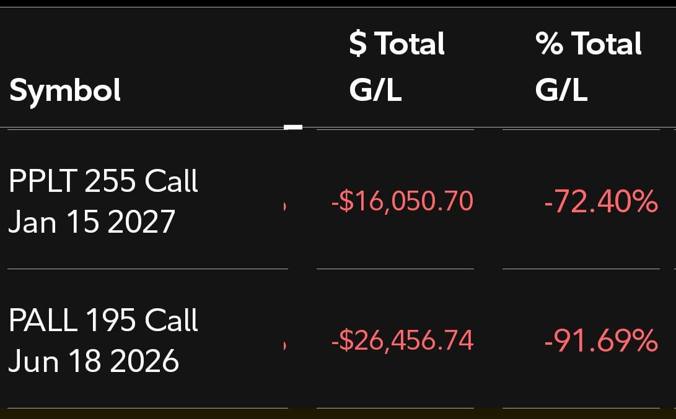The height and width of the screenshot is (419, 676).
Task: Open the PPLT 255 Call position
Action: tap(103, 181)
